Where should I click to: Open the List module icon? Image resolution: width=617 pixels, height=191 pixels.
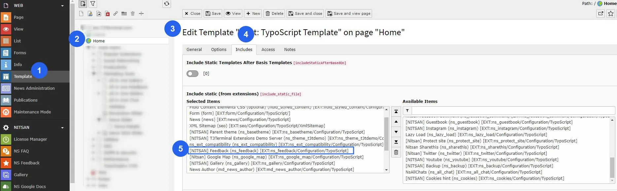click(x=6, y=41)
